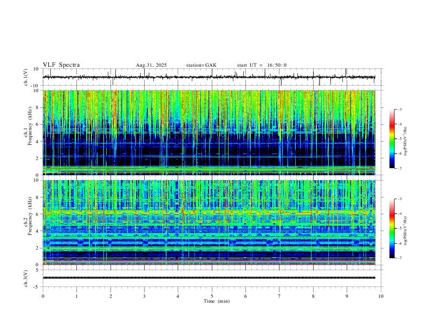
Task: Click the "-3" tick on ch.1 color bar
Action: tap(399, 109)
